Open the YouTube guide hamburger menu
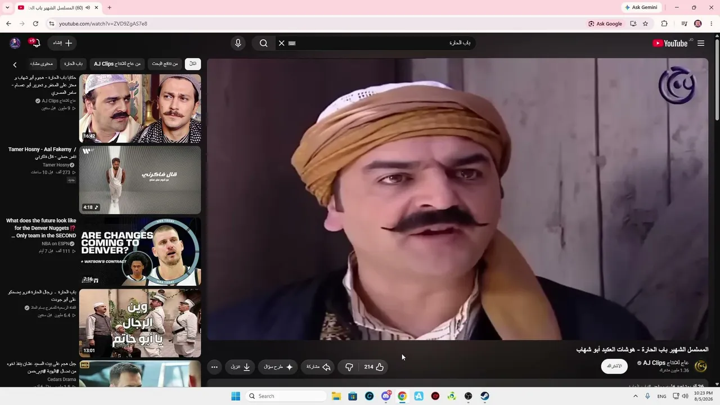 click(701, 43)
